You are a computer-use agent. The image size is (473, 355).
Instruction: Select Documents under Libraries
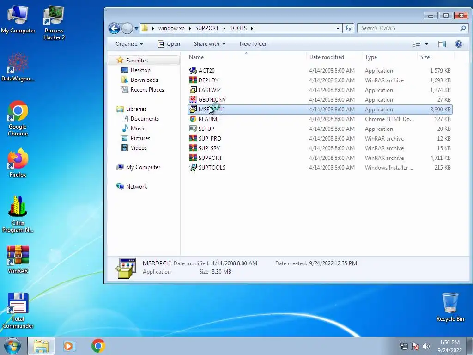140,119
